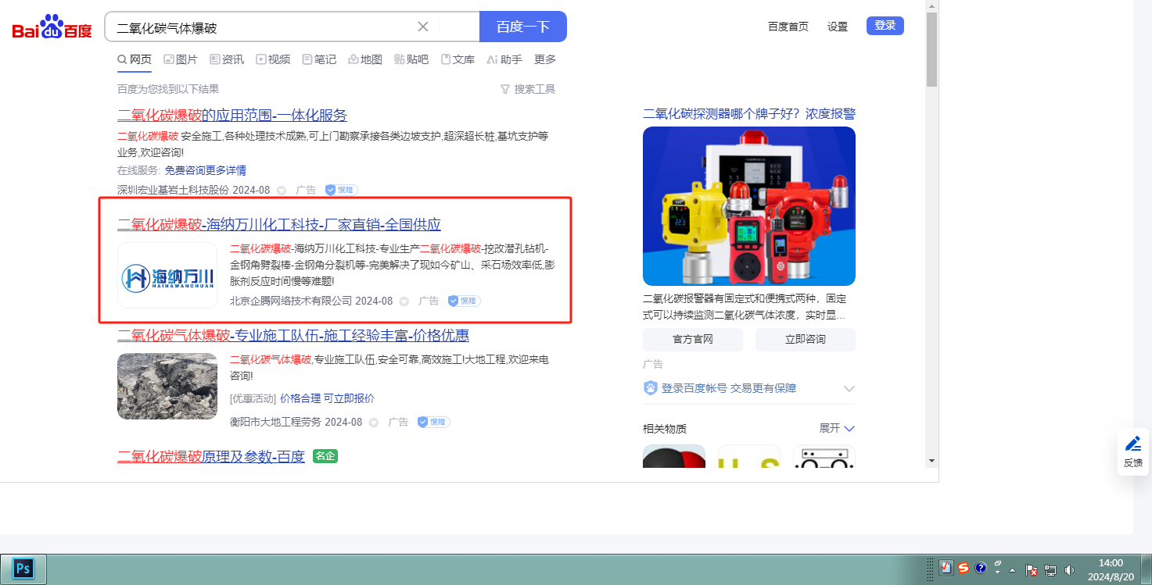Click the round icon after 深圳宏业基岩土科技股份 2024-08
Screen dimensions: 1152x585
282,190
